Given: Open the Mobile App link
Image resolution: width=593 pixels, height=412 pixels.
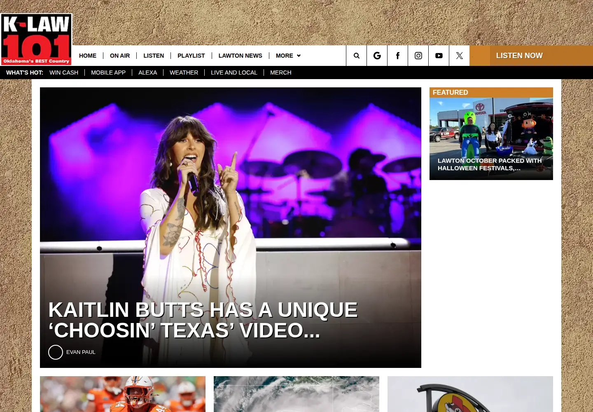Looking at the screenshot, I should click(108, 73).
